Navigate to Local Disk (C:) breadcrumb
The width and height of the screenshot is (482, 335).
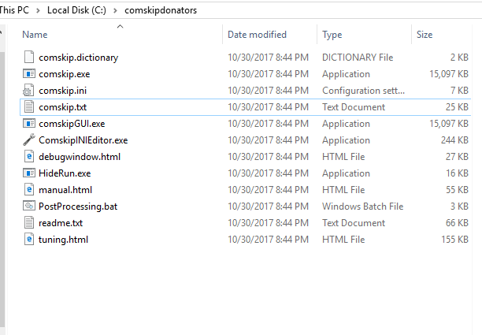[x=76, y=10]
